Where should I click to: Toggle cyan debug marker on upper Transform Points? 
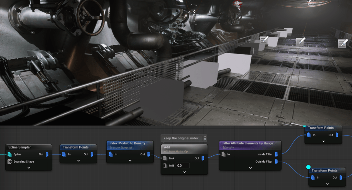click(305, 125)
